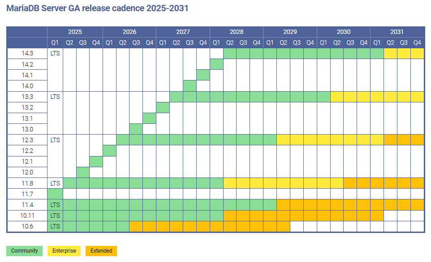The width and height of the screenshot is (431, 262).
Task: Click the single green cell in the 14.2 row
Action: coord(216,64)
